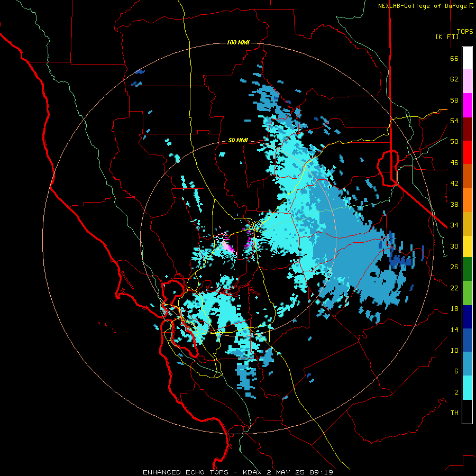The width and height of the screenshot is (476, 476).
Task: Click the legend value '46'
Action: (x=454, y=163)
